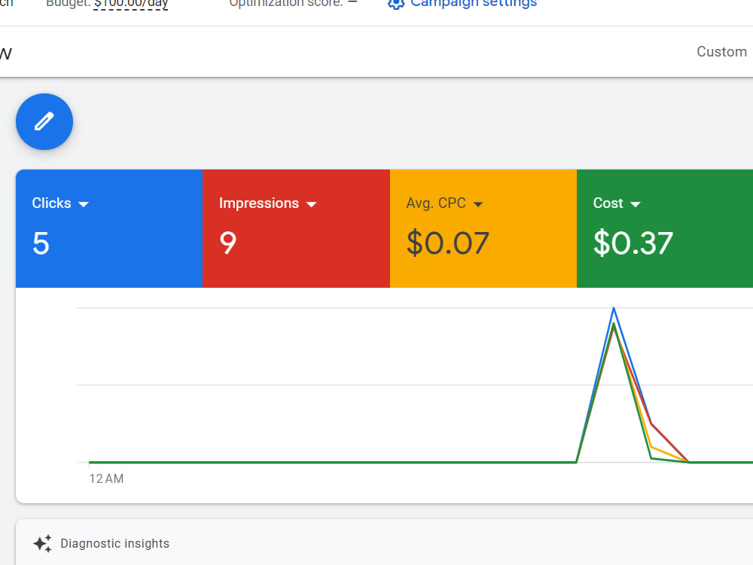Open the Custom date range selector
Viewport: 753px width, 565px height.
(x=721, y=51)
